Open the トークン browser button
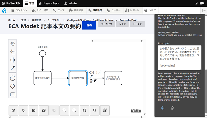This screenshot has width=207, height=118. click(x=137, y=24)
